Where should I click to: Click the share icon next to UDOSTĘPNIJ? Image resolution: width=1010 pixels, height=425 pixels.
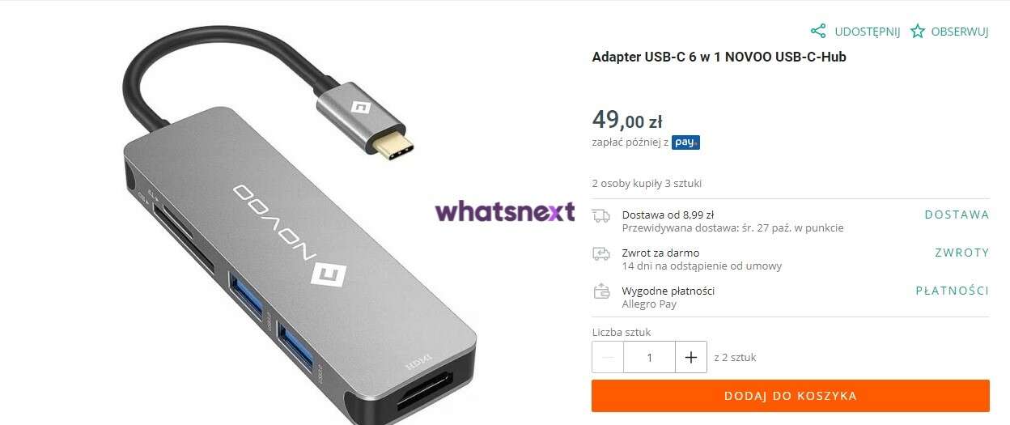tap(818, 32)
